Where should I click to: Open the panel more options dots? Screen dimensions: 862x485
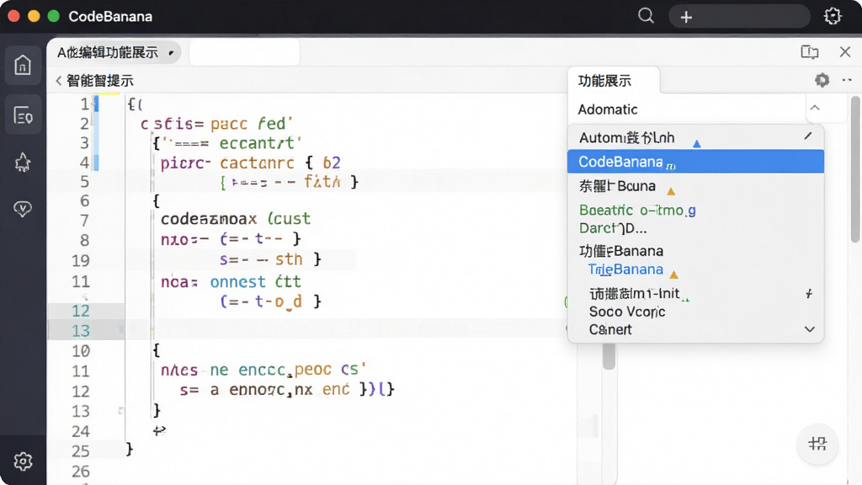847,80
